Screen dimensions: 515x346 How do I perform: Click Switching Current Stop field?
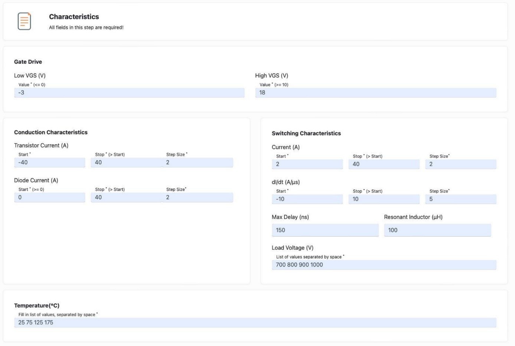(x=384, y=164)
